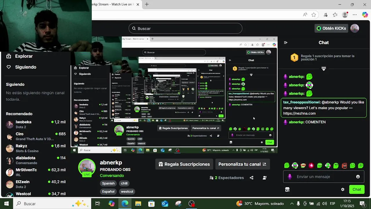The width and height of the screenshot is (371, 209).
Task: Select the smirking green blob emote
Action: click(x=320, y=165)
